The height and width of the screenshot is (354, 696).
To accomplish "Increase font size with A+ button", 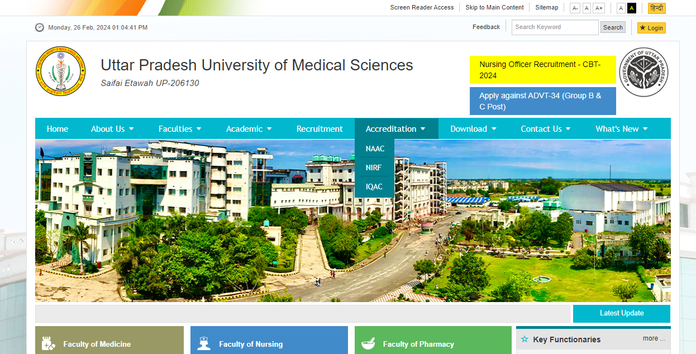I will (x=599, y=8).
